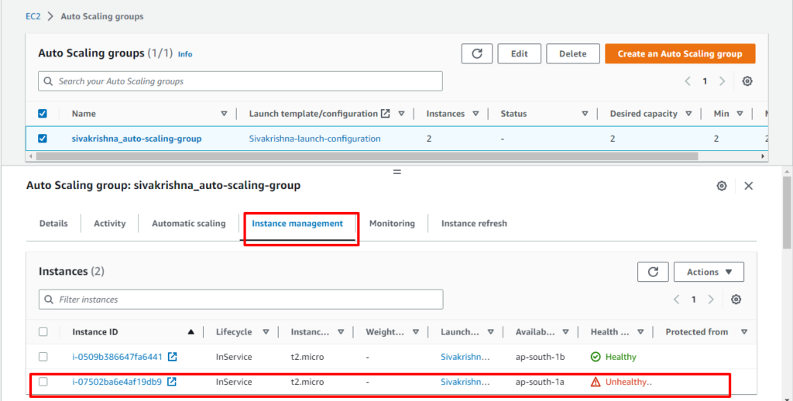Go to next page of Instances
This screenshot has height=401, width=793.
711,300
